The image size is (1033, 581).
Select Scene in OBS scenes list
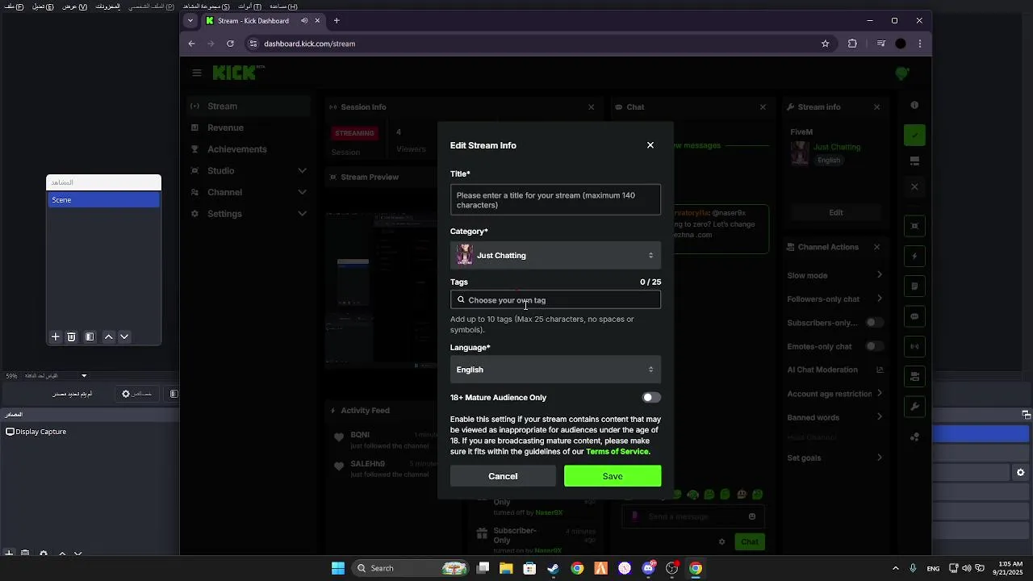[103, 200]
